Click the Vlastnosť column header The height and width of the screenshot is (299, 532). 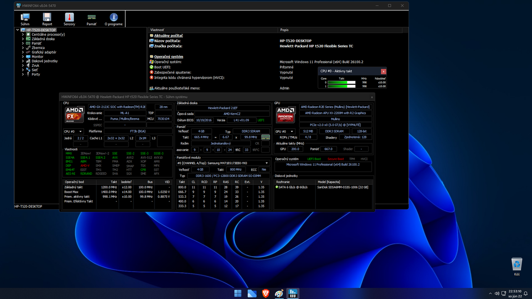(213, 30)
